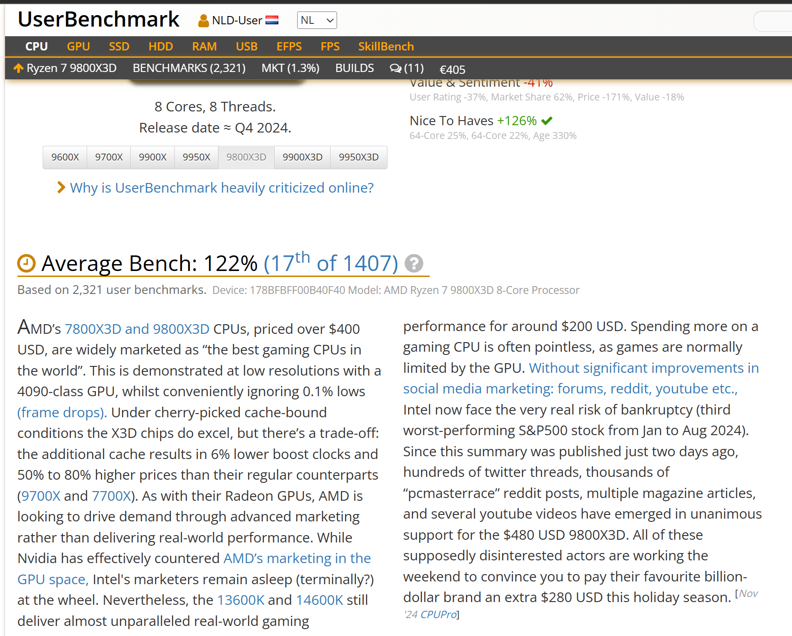This screenshot has width=792, height=636.
Task: Click the Release date ≈ Q4 2024 text
Action: [215, 127]
